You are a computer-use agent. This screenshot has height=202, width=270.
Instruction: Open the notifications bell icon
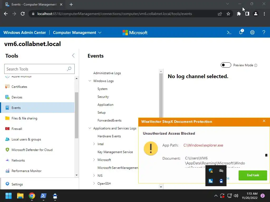click(241, 32)
